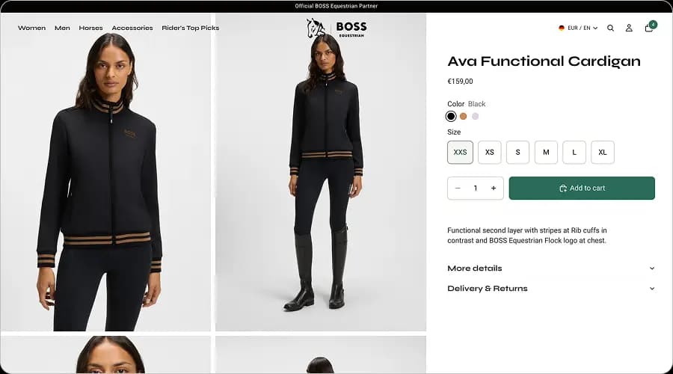This screenshot has height=374, width=673.
Task: Open the Women menu
Action: (x=31, y=28)
